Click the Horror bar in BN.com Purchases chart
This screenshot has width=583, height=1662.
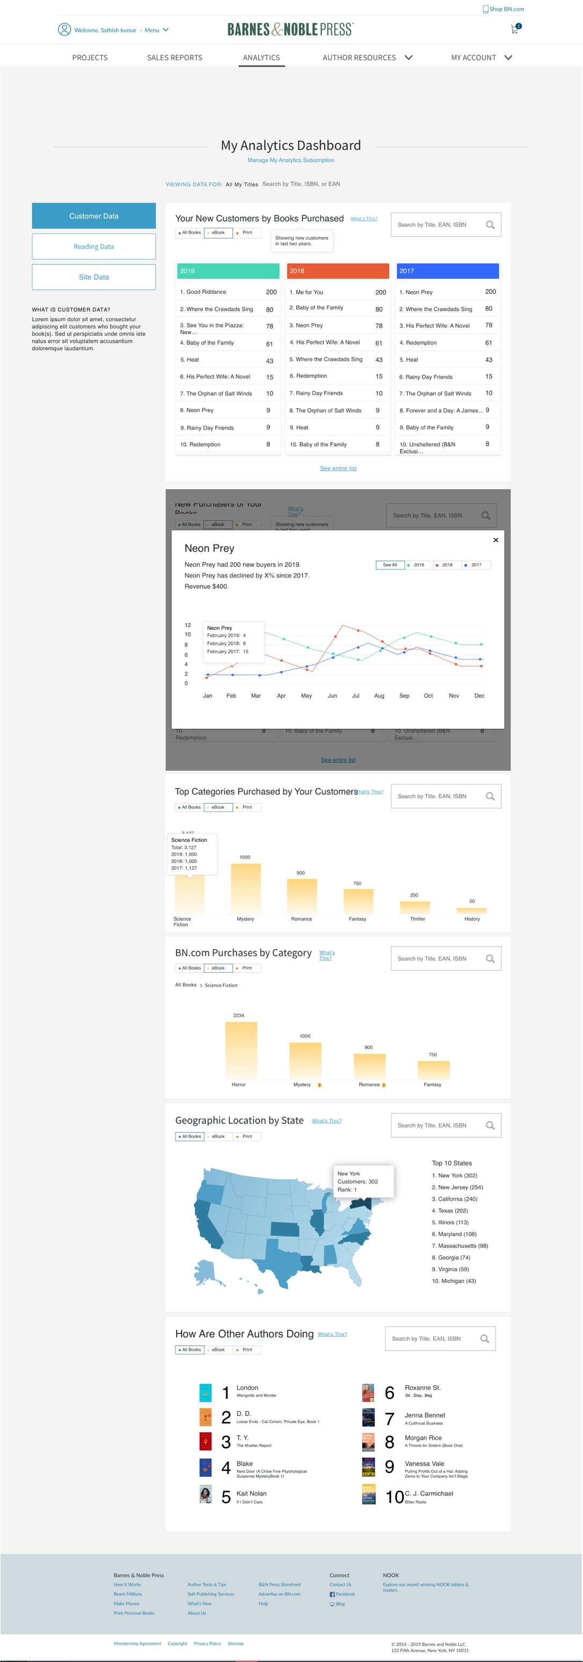[241, 1051]
